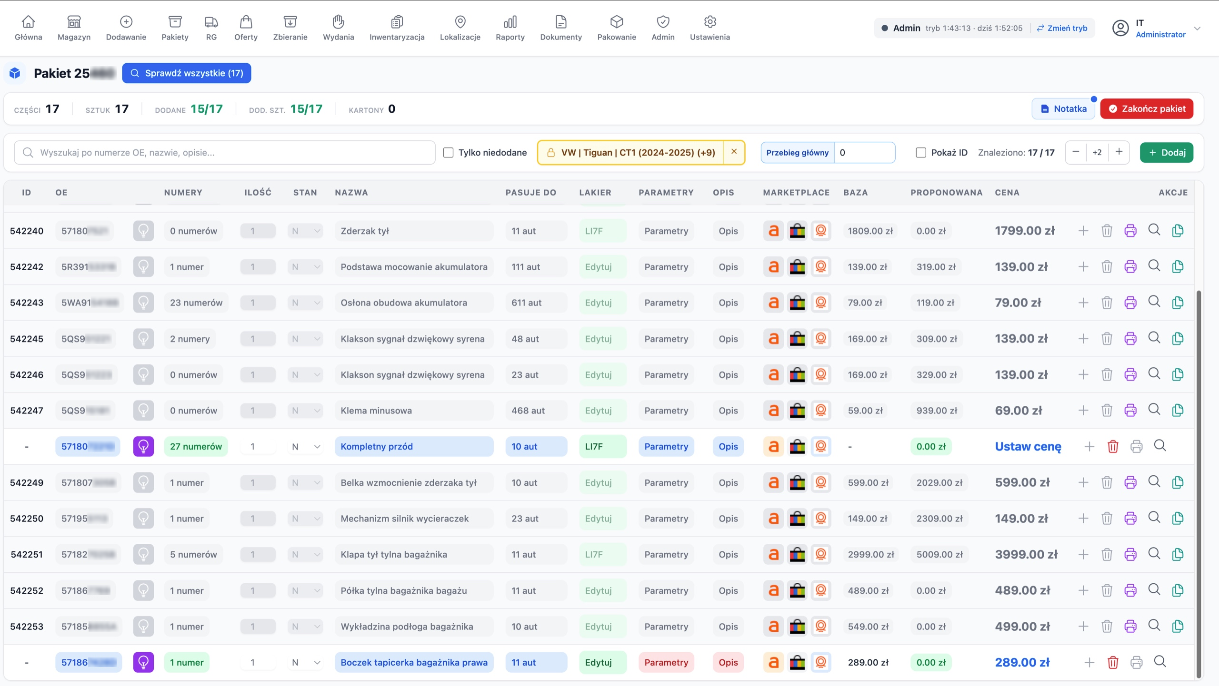Trash icon in Zderzak tył row
Image resolution: width=1219 pixels, height=686 pixels.
(x=1107, y=231)
